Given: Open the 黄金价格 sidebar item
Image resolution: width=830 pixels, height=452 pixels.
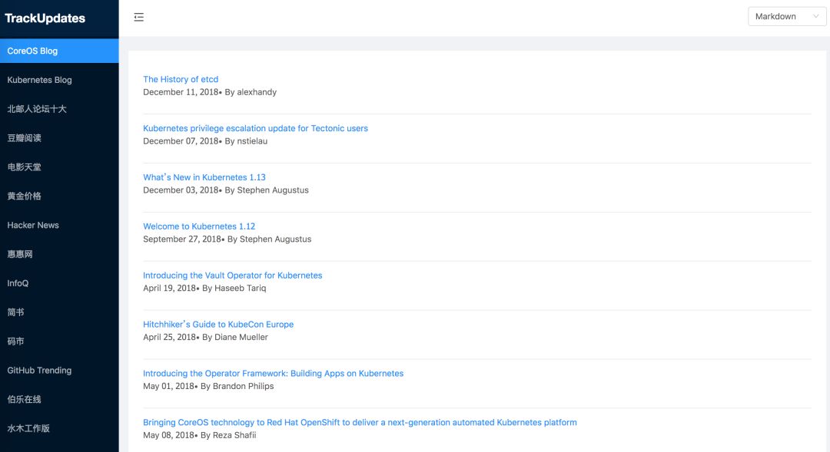Looking at the screenshot, I should tap(59, 196).
